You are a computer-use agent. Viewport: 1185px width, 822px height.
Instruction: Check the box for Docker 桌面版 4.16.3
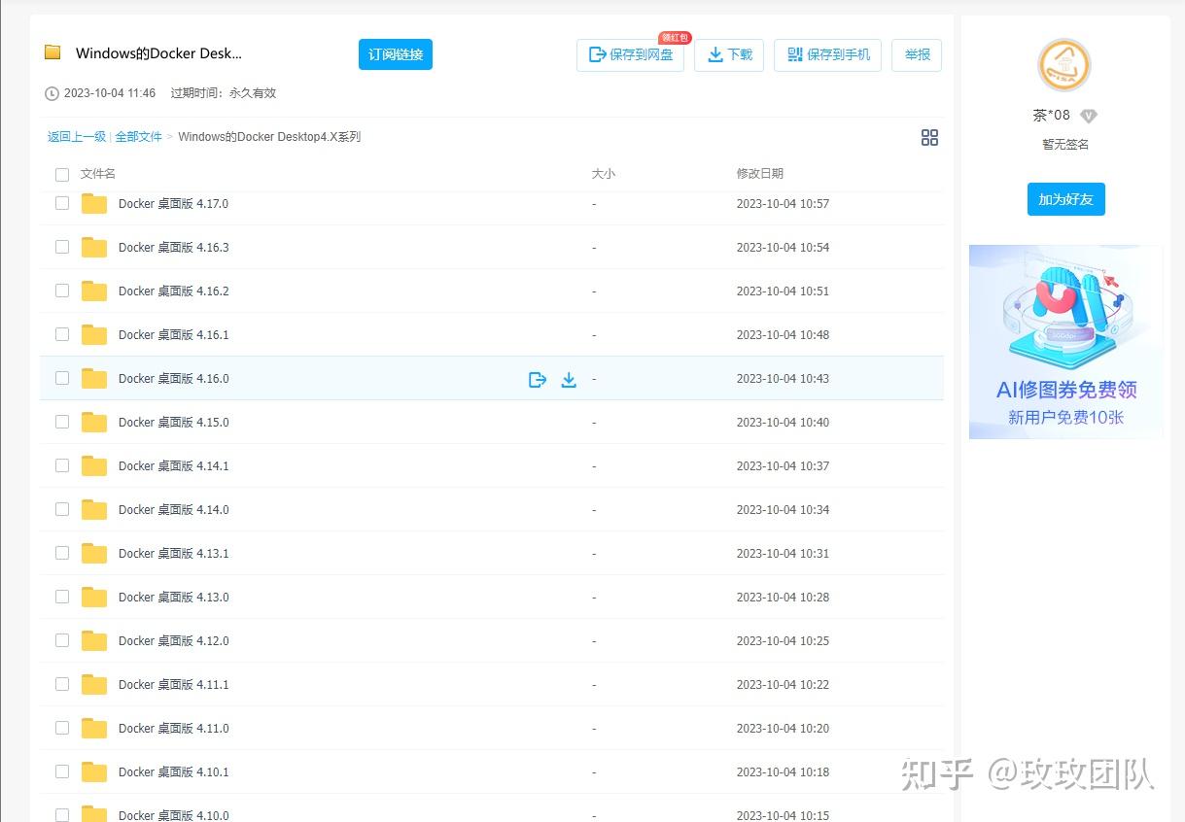tap(62, 247)
